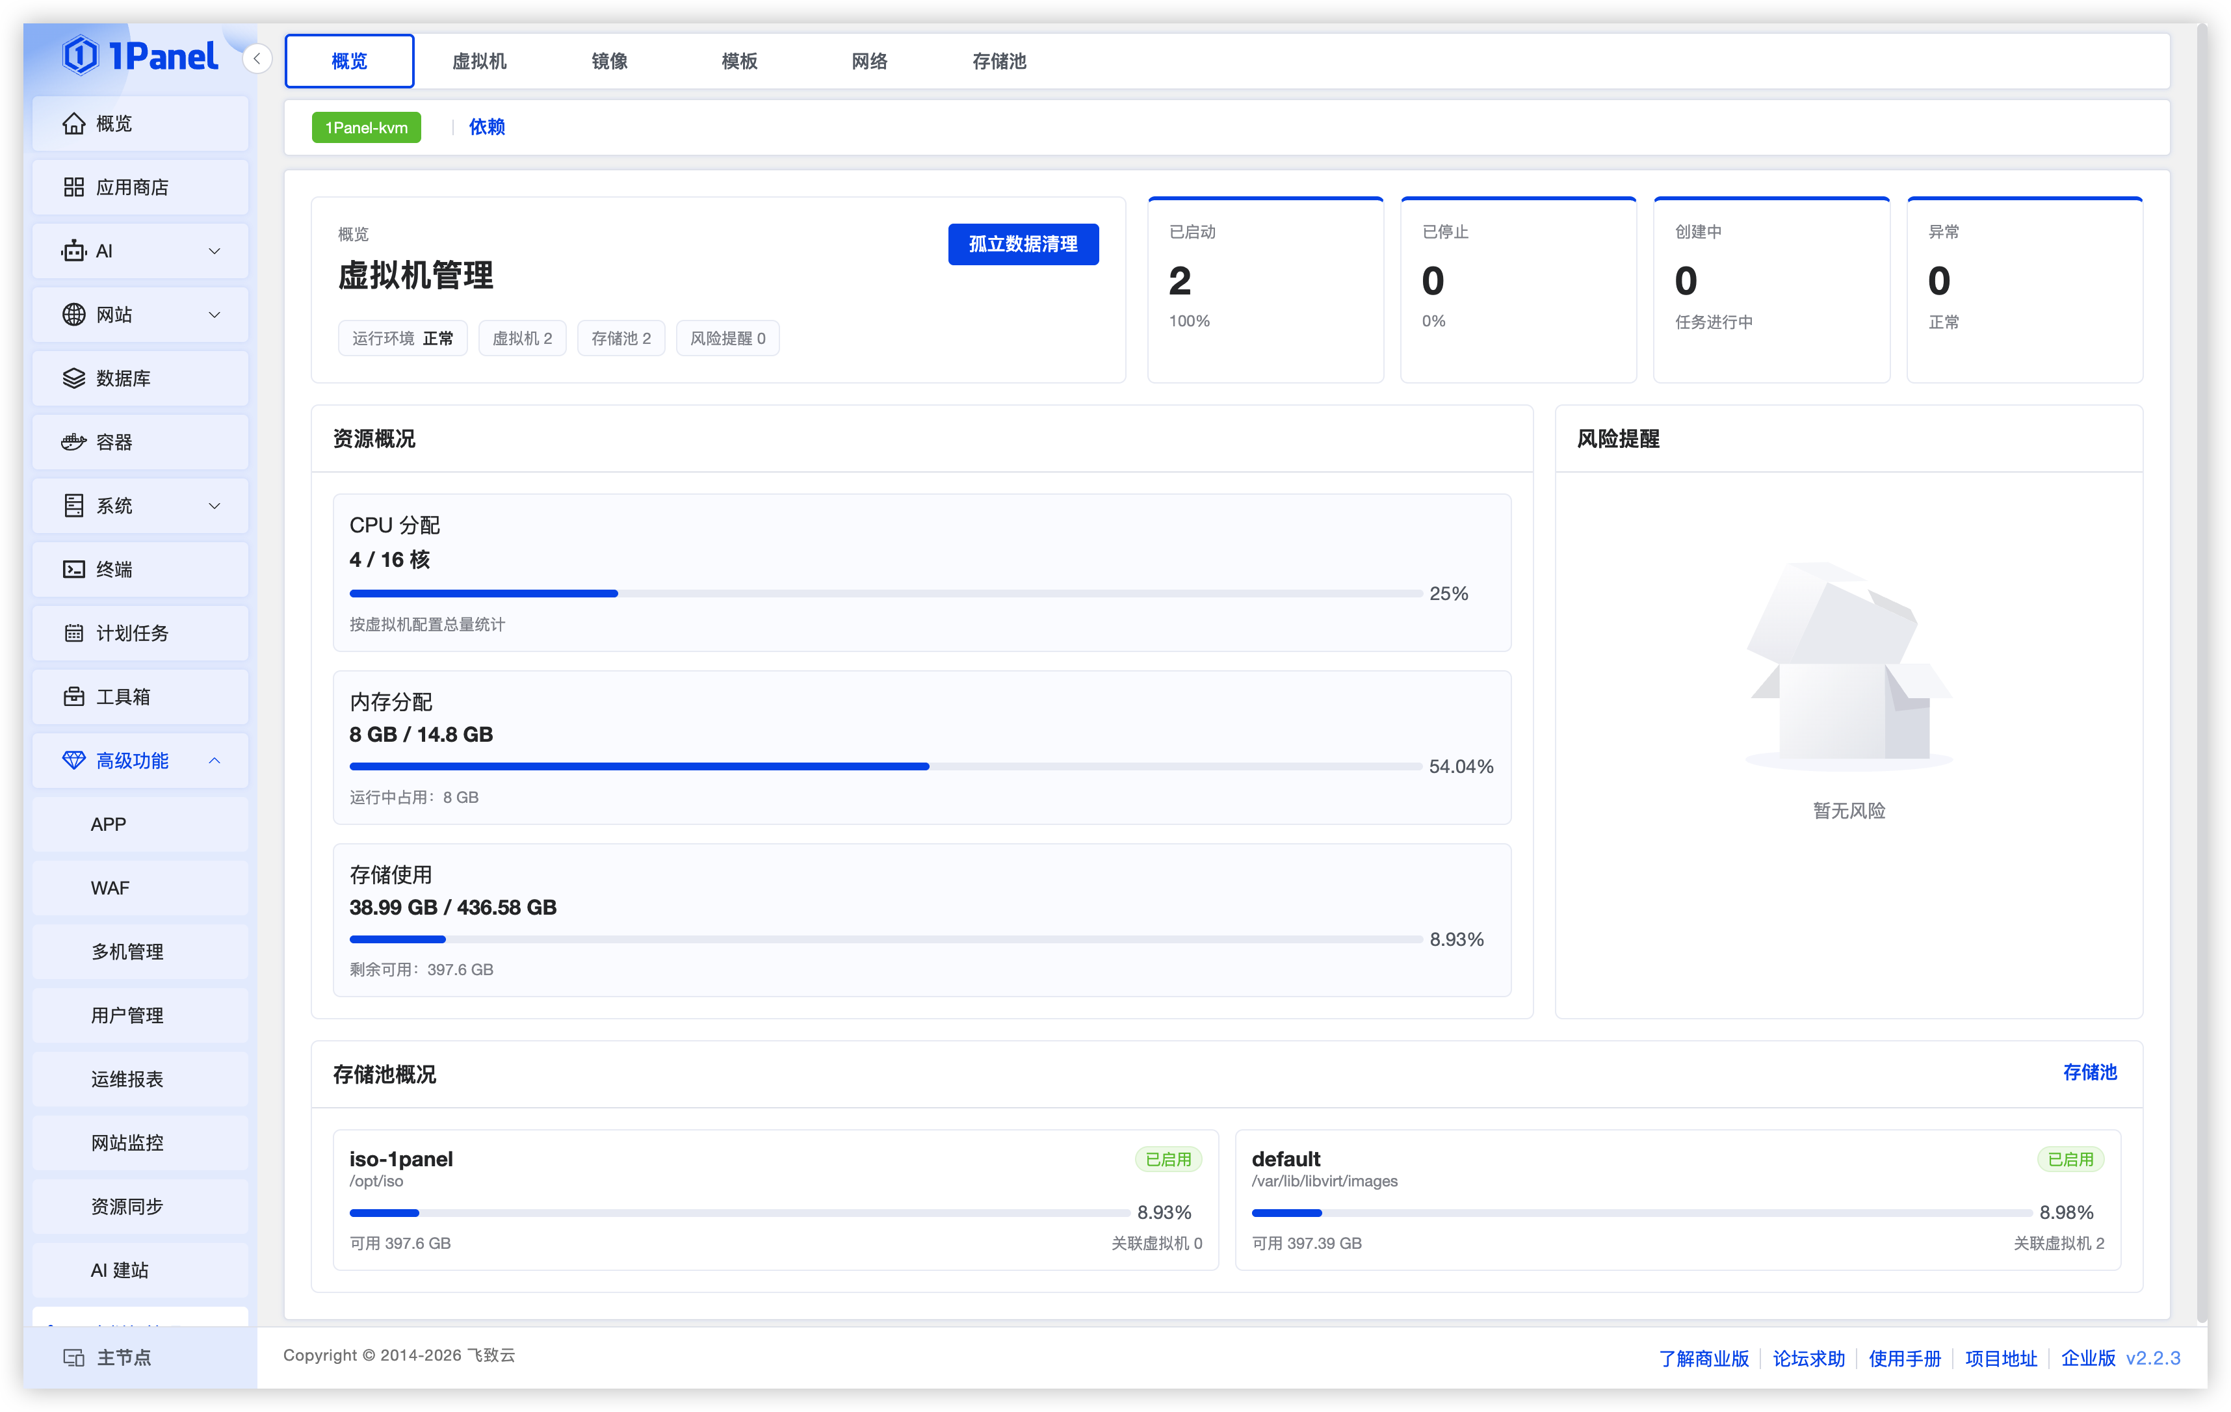This screenshot has height=1412, width=2231.
Task: Click the /var/lib/libvirt/images path text
Action: coord(1325,1181)
